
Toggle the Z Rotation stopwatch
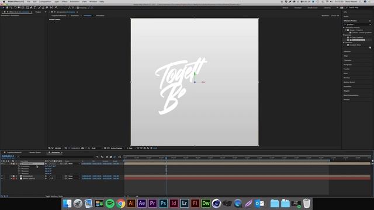(x=19, y=174)
